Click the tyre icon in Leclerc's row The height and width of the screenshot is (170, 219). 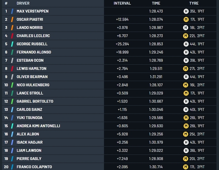tap(186, 36)
